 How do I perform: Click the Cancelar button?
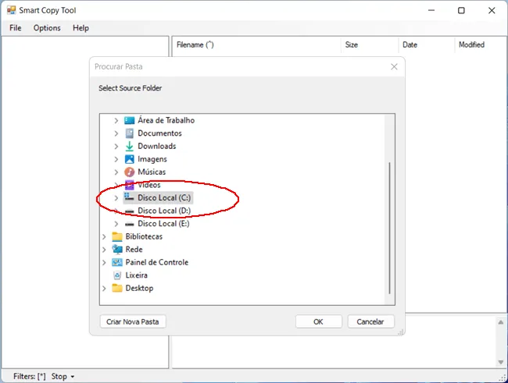pyautogui.click(x=370, y=321)
